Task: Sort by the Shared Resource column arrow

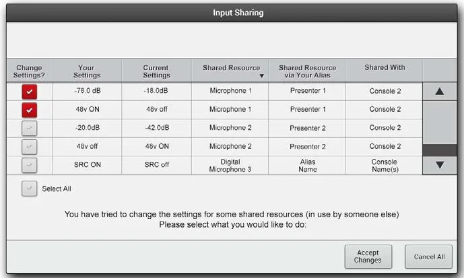Action: (261, 76)
